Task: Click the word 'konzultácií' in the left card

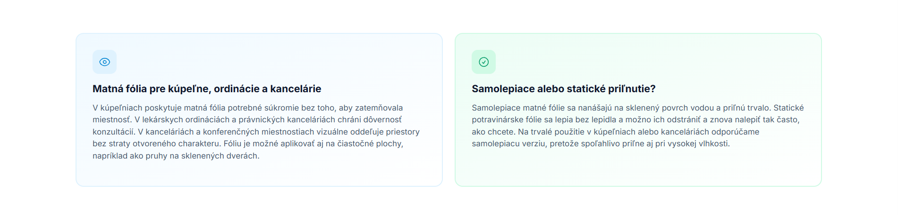Action: [x=113, y=132]
